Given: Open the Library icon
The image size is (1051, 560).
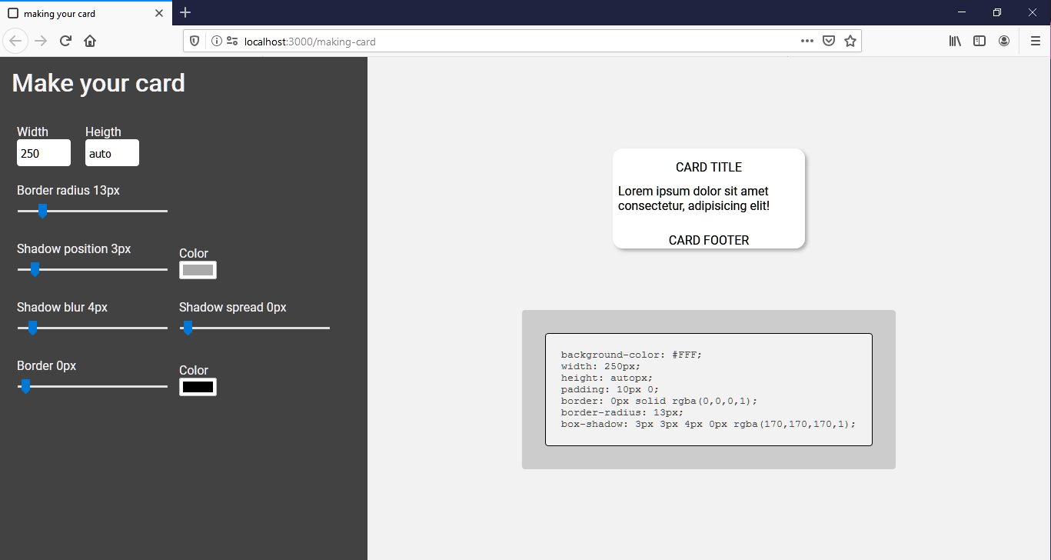Looking at the screenshot, I should pos(955,42).
